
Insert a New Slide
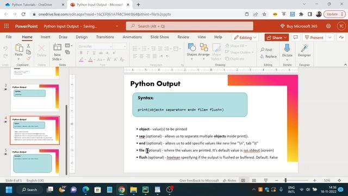click(57, 52)
